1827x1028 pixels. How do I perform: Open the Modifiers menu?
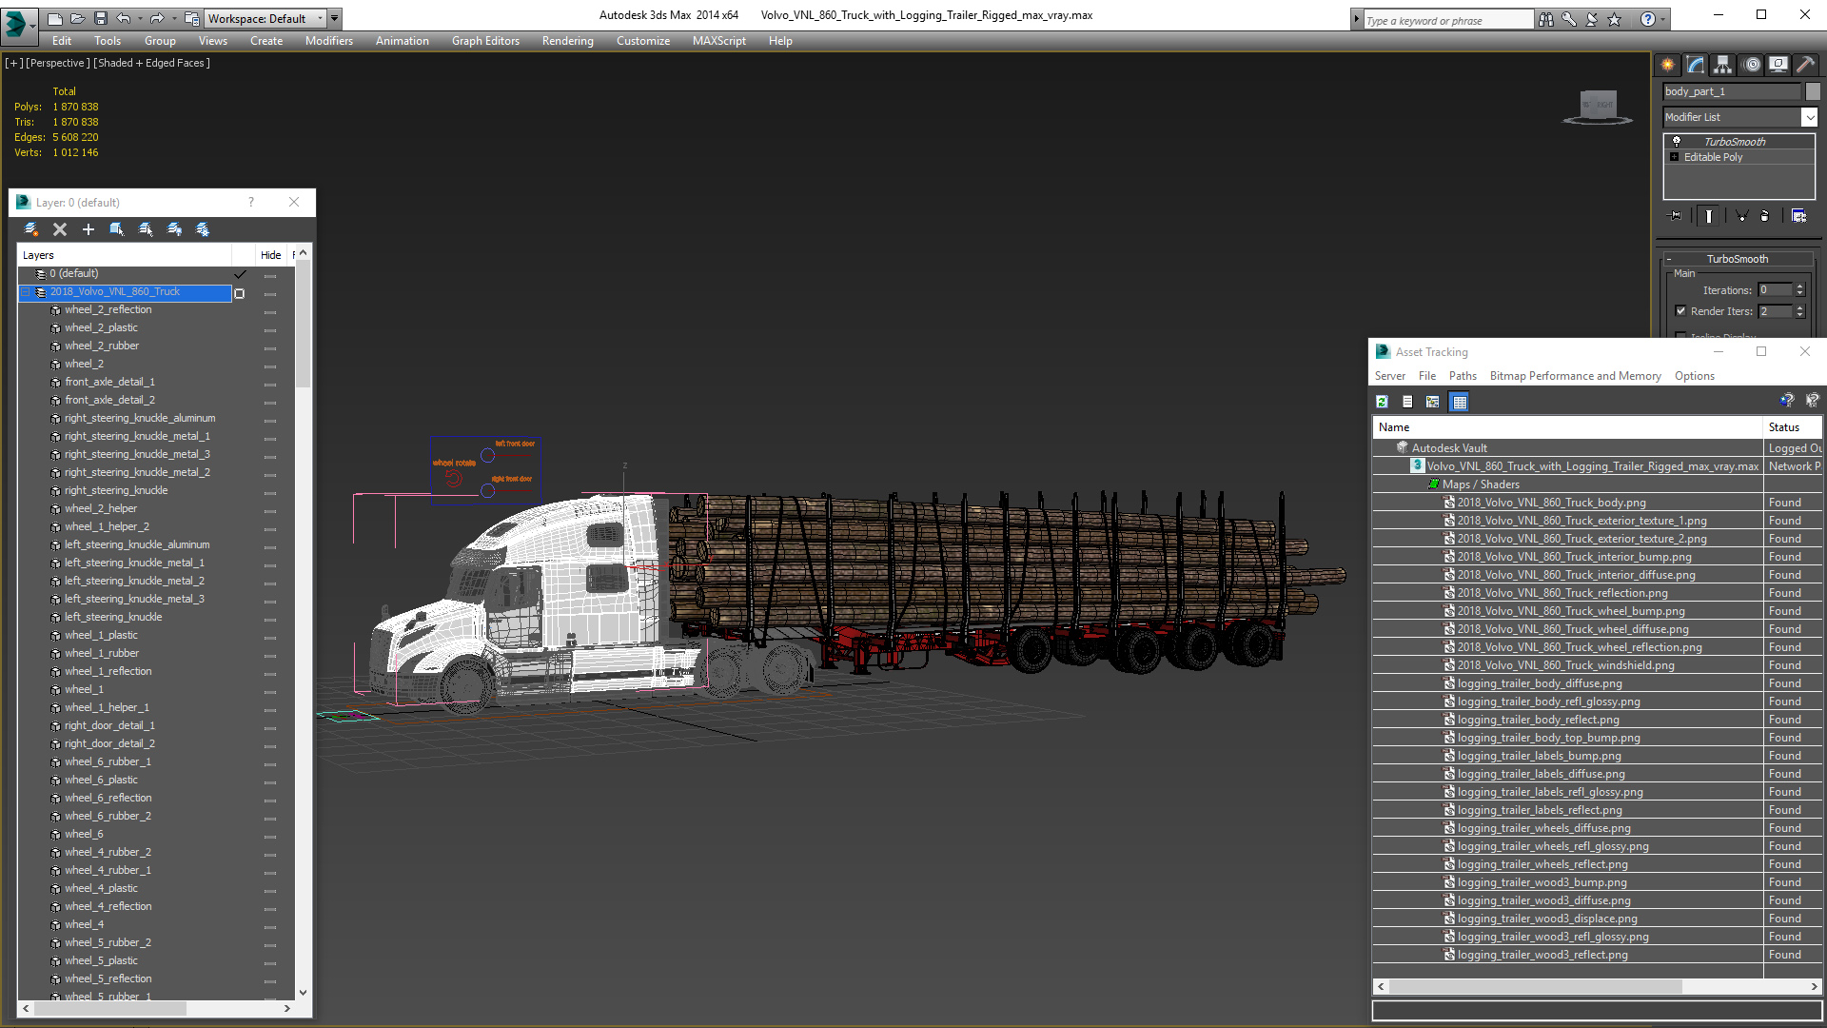click(x=328, y=41)
